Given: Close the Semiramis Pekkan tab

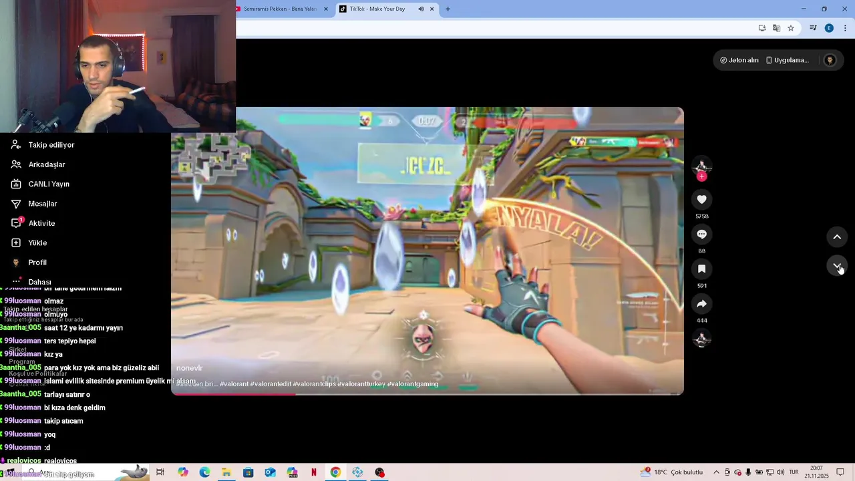Looking at the screenshot, I should (326, 9).
